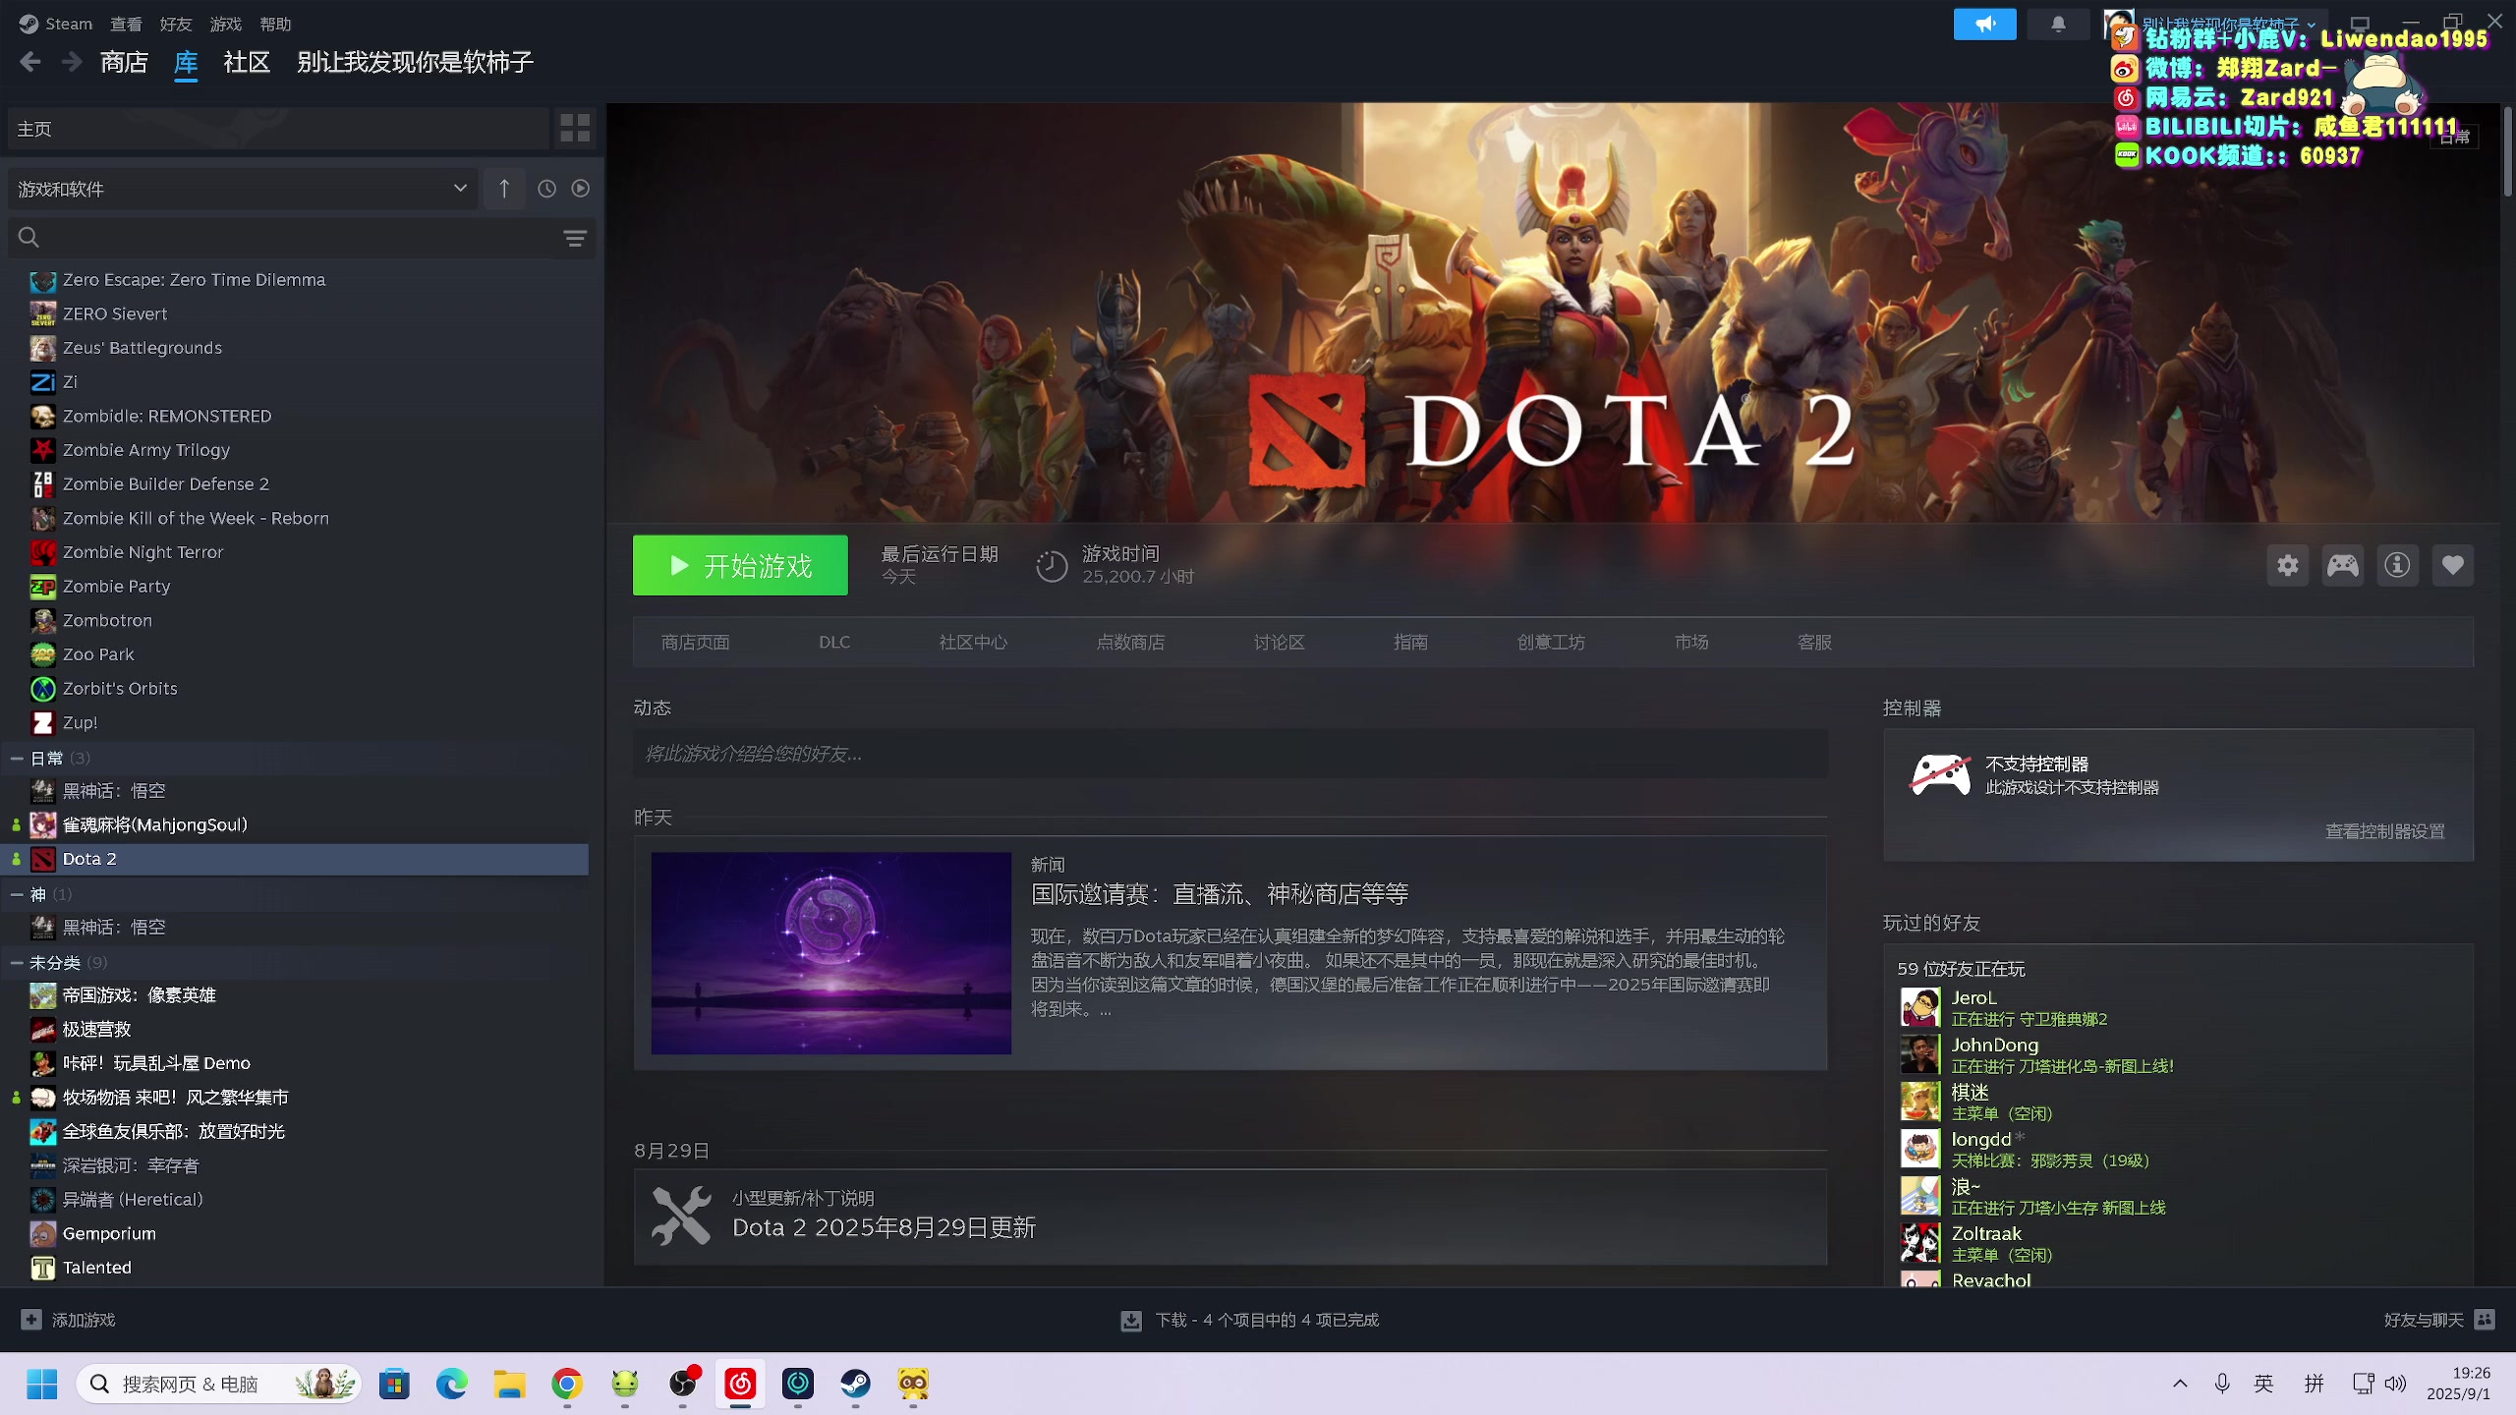Open the 游戏和软件 filter dropdown
2516x1415 pixels.
(x=243, y=189)
